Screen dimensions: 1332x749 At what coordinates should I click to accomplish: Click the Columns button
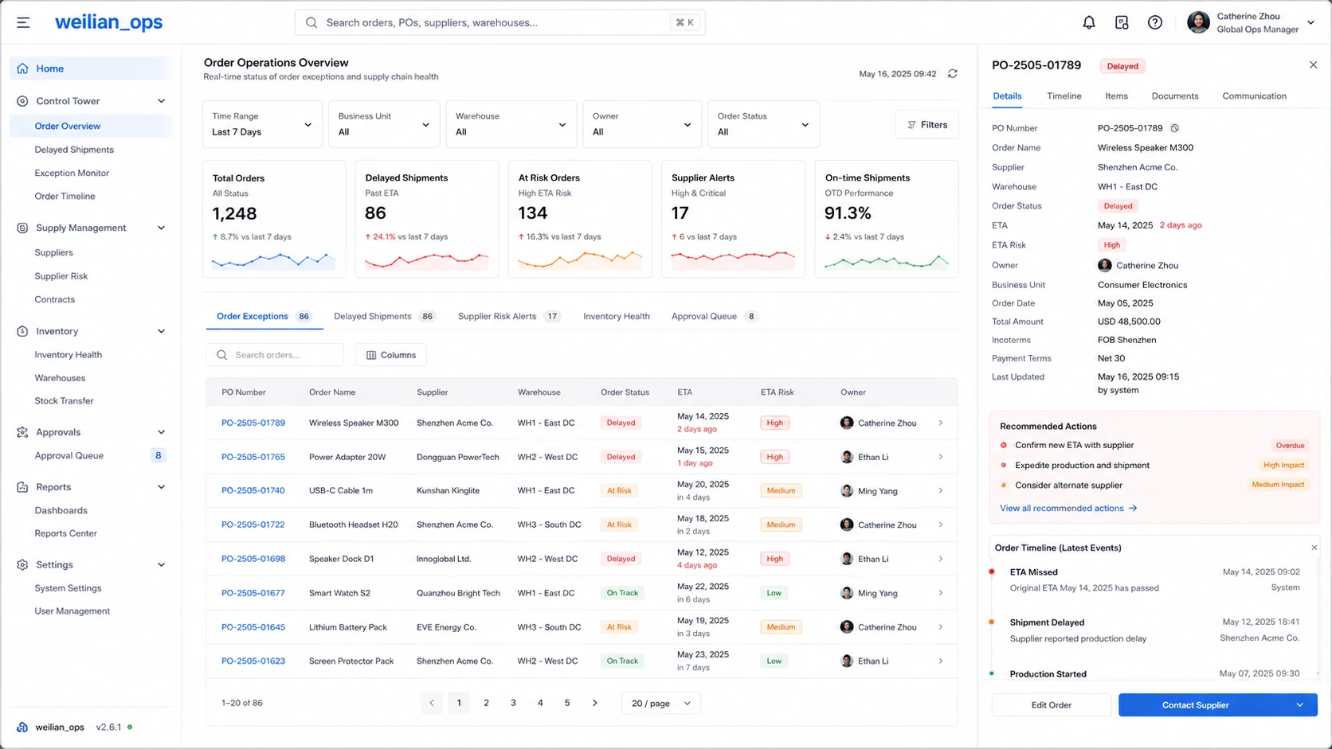[390, 355]
